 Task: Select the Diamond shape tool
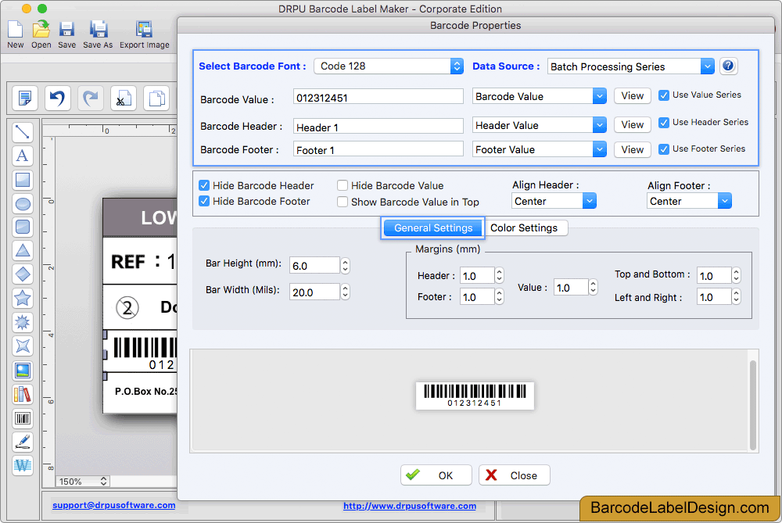click(23, 274)
